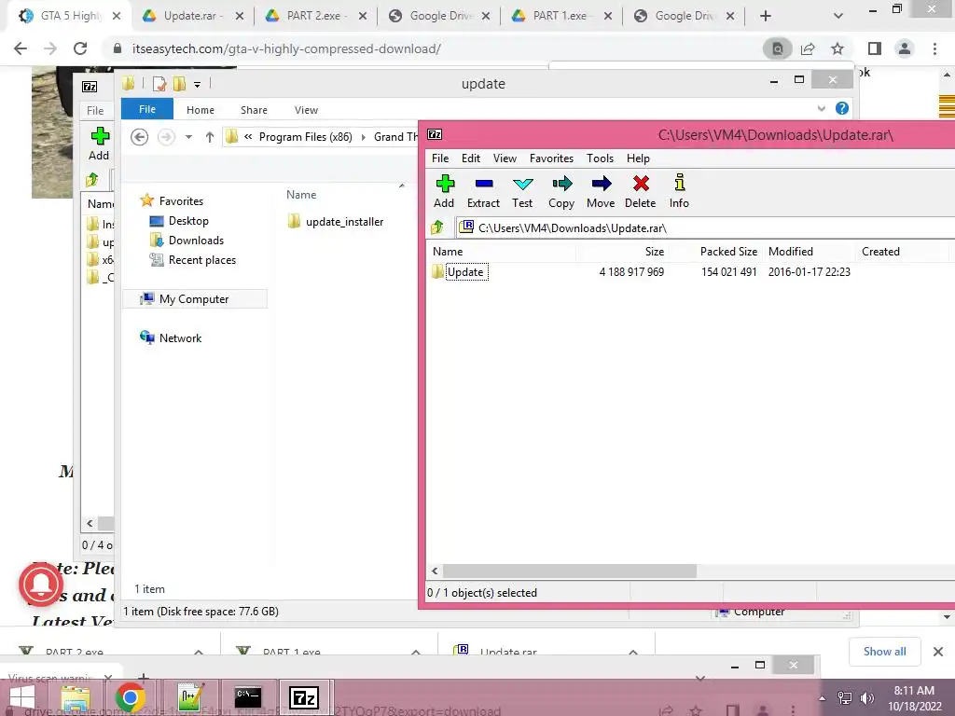The width and height of the screenshot is (955, 716).
Task: Expand Explorer ribbon chevron
Action: (x=821, y=108)
